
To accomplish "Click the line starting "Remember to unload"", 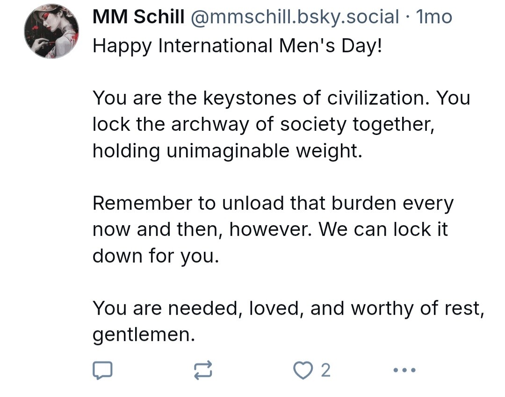I will pos(273,203).
